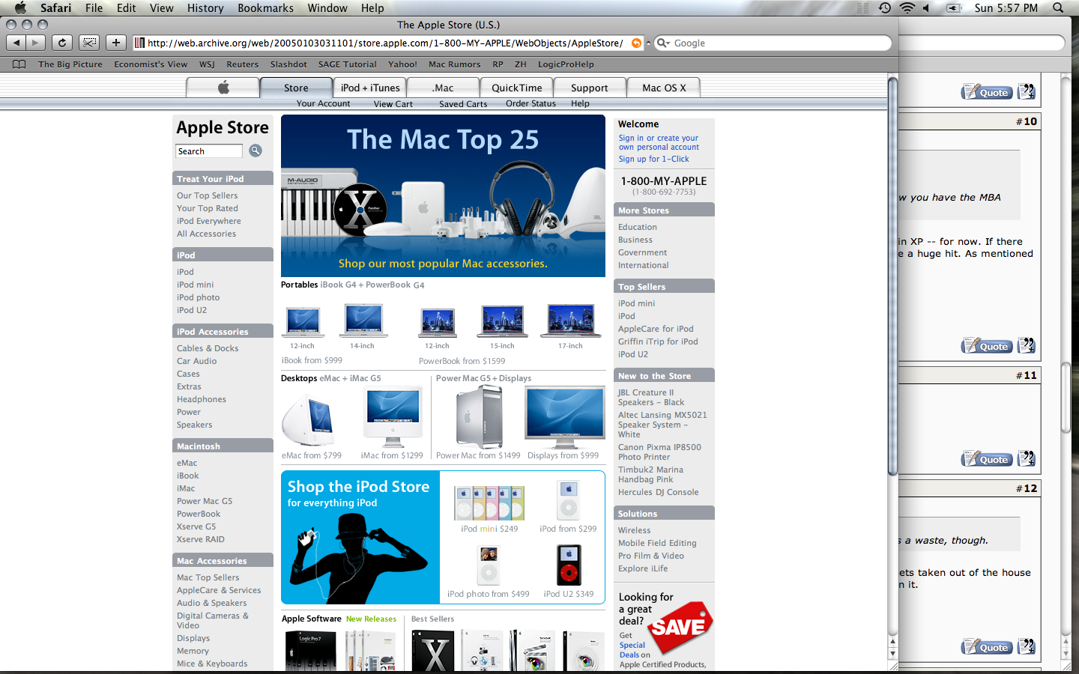Go forward with Safari's forward arrow
Image resolution: width=1079 pixels, height=674 pixels.
pyautogui.click(x=35, y=43)
